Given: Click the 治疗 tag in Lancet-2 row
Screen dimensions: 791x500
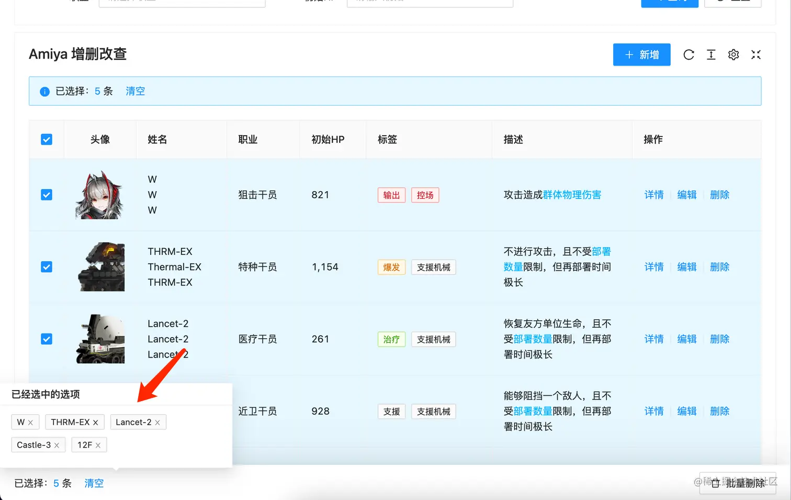Looking at the screenshot, I should pyautogui.click(x=391, y=340).
